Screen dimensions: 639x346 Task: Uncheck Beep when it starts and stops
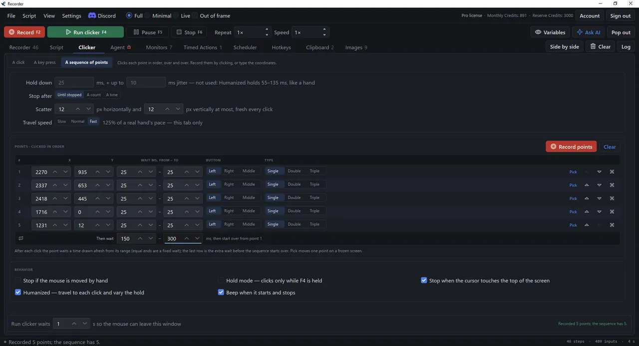pos(221,293)
